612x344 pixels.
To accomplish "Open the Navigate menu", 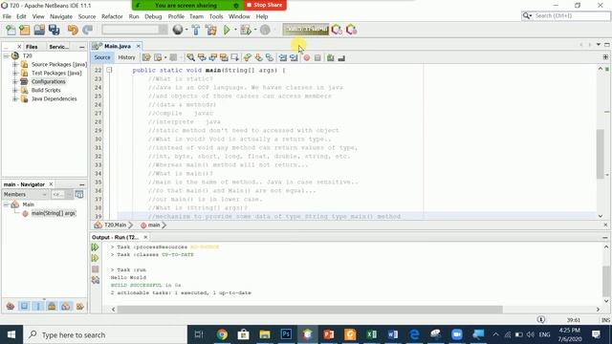I will coord(61,16).
